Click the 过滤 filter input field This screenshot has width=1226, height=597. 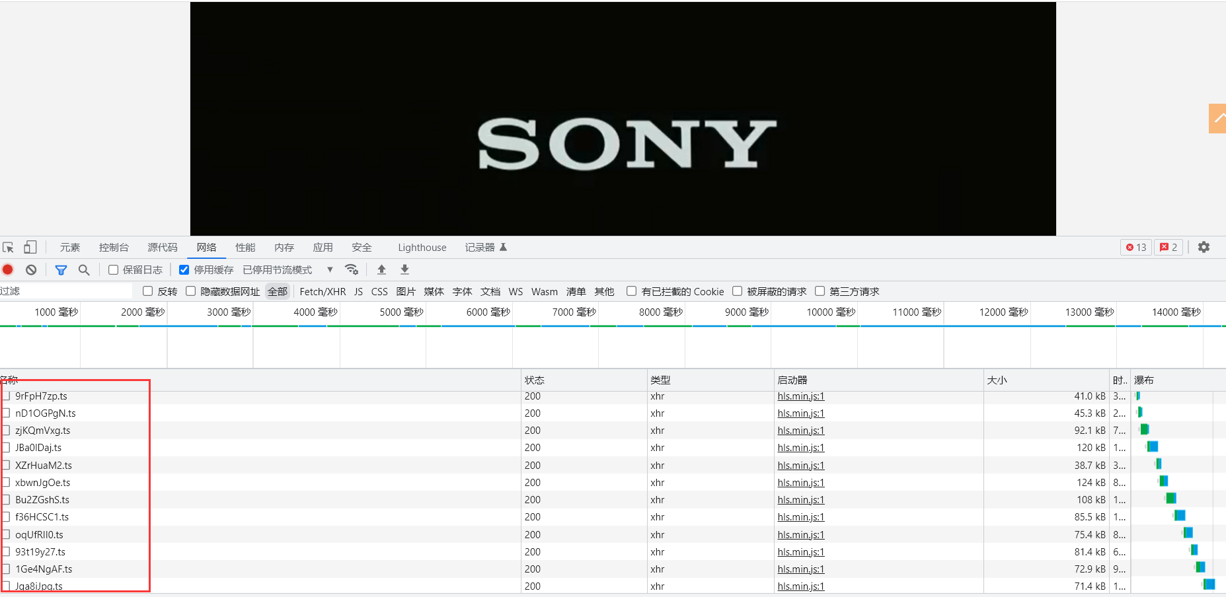click(x=66, y=291)
